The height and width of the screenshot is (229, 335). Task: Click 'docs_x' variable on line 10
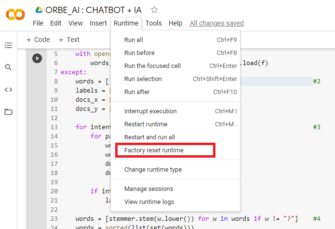[x=87, y=100]
